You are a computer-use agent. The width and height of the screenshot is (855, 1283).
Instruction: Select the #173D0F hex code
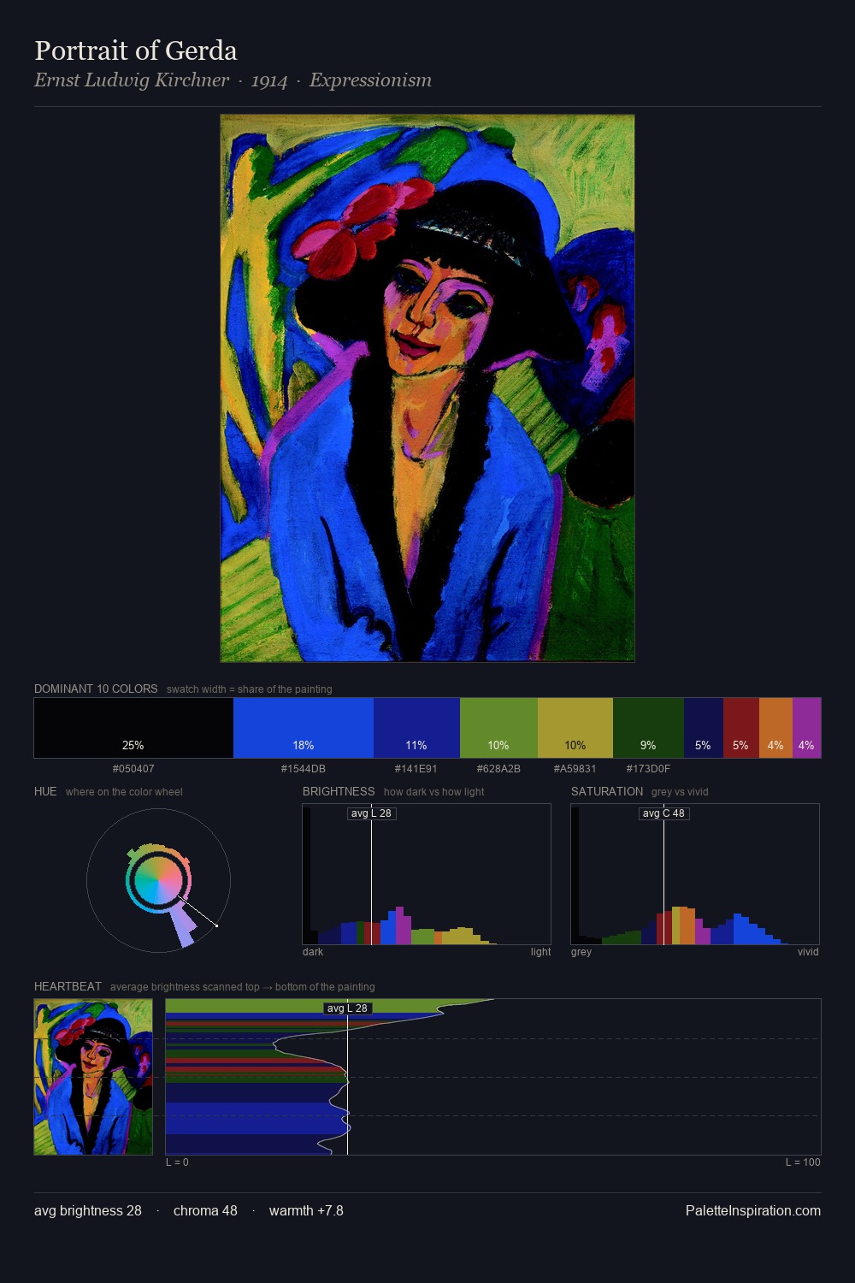[x=648, y=769]
